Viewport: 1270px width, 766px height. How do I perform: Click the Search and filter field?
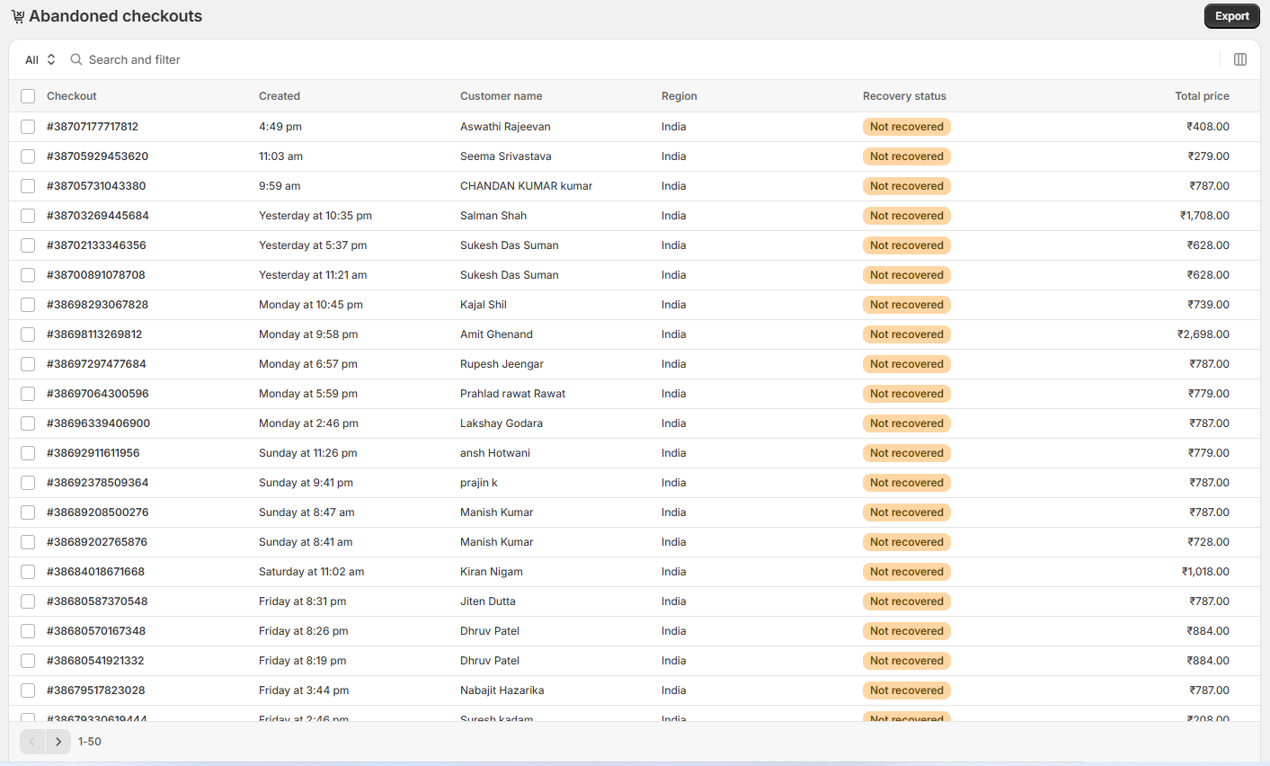coord(135,59)
